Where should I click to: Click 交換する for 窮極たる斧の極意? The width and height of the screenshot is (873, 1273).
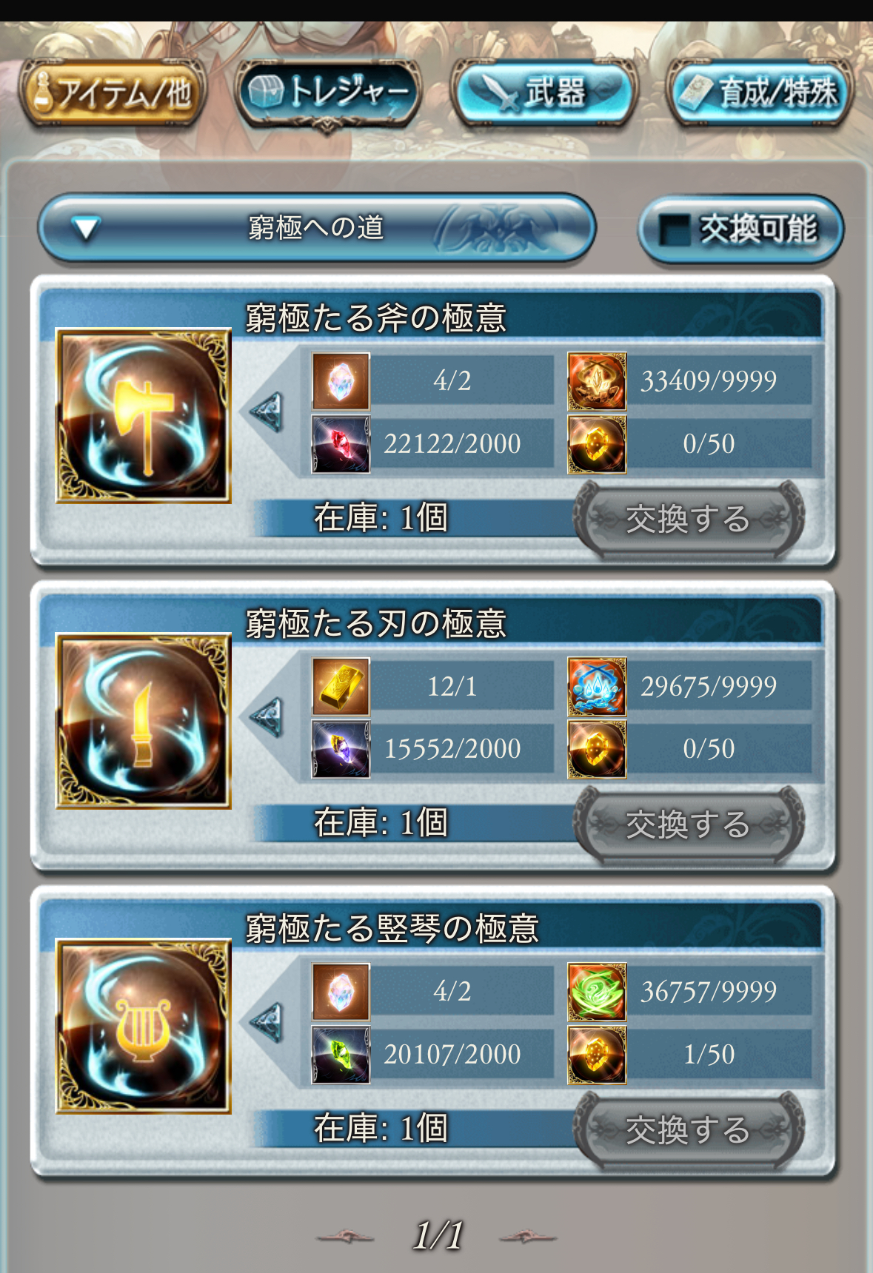689,519
